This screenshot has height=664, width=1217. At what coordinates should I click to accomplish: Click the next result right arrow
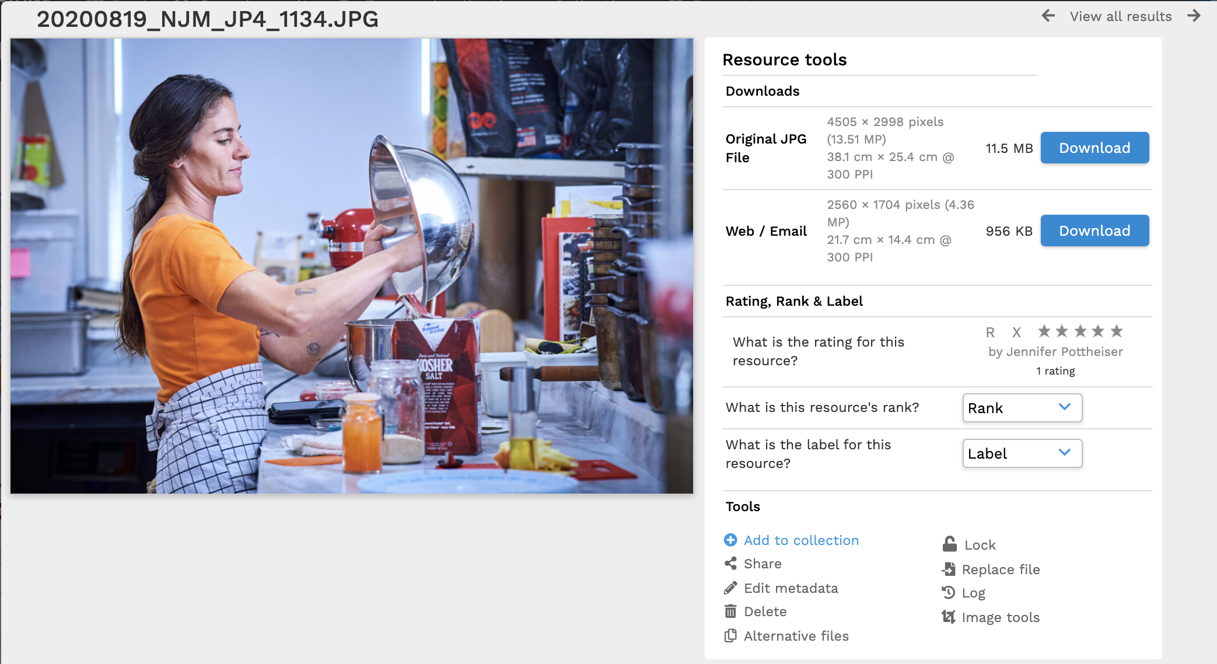click(1194, 16)
